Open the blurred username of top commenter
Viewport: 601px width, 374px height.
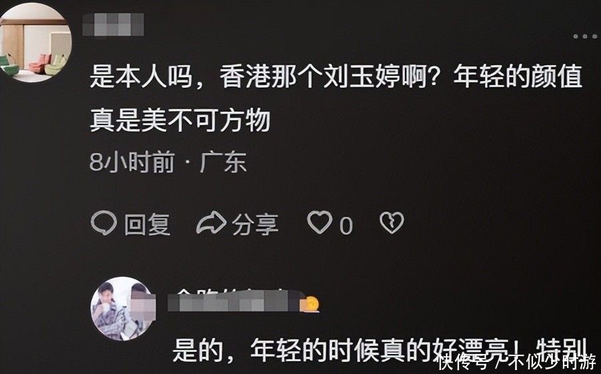tap(113, 25)
